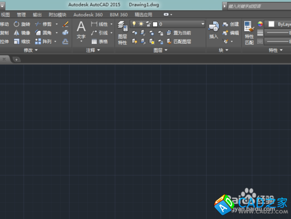This screenshot has width=291, height=219.
Task: Choose the Array (阵列) tool
Action: [44, 41]
